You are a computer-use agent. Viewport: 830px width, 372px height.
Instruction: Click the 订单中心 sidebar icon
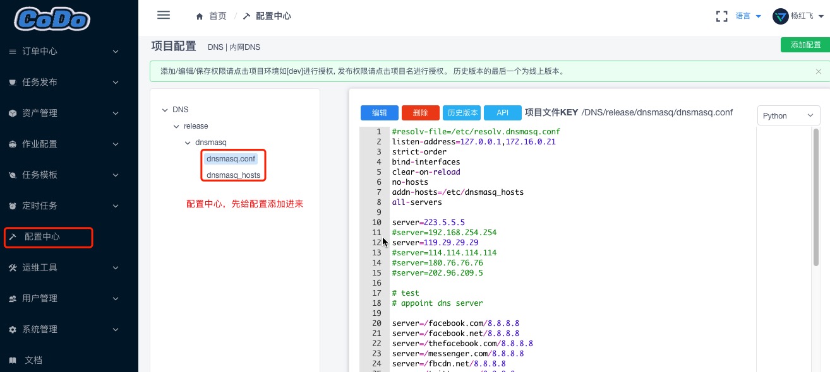(13, 52)
